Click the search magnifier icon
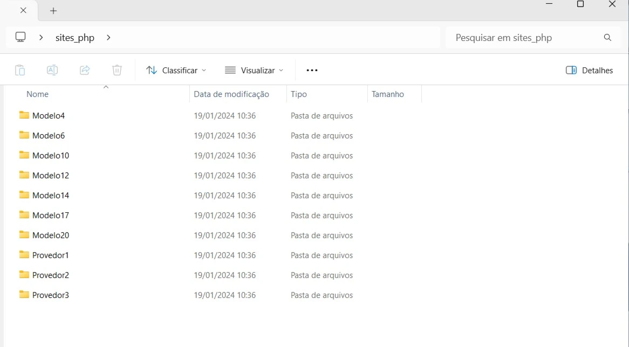 607,37
